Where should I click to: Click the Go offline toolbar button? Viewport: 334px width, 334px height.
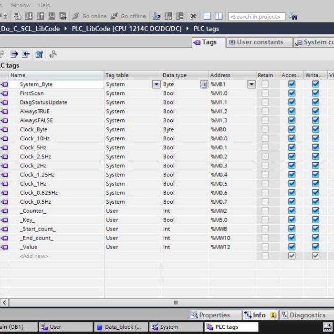[128, 16]
